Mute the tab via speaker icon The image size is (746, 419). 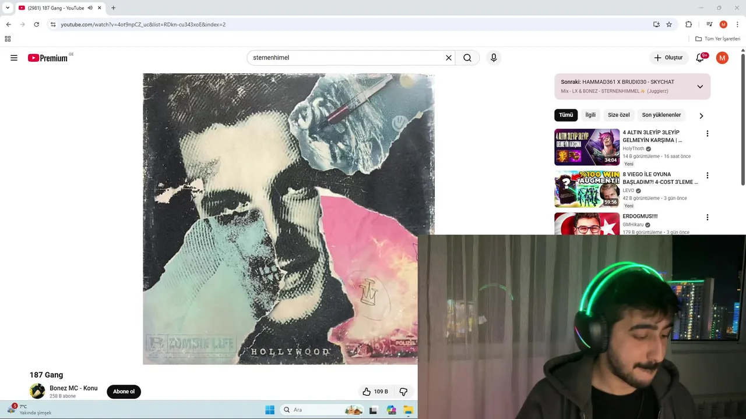click(90, 8)
